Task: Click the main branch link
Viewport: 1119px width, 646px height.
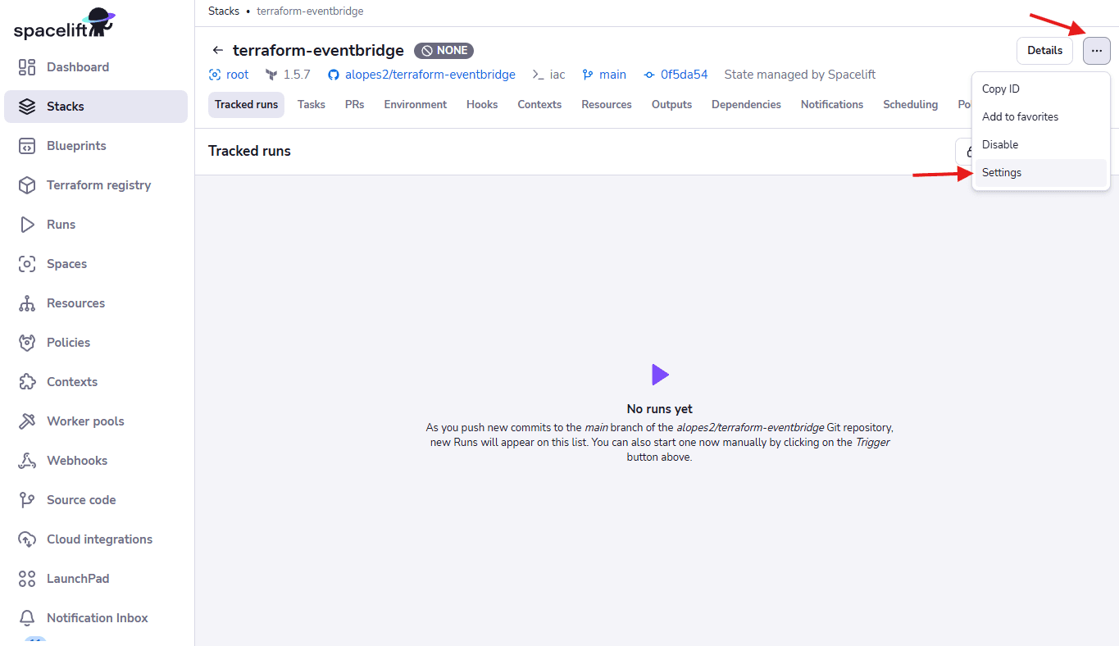Action: [x=612, y=75]
